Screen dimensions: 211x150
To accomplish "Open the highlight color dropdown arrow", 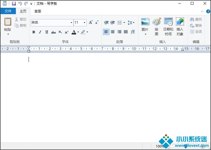I will click(87, 32).
